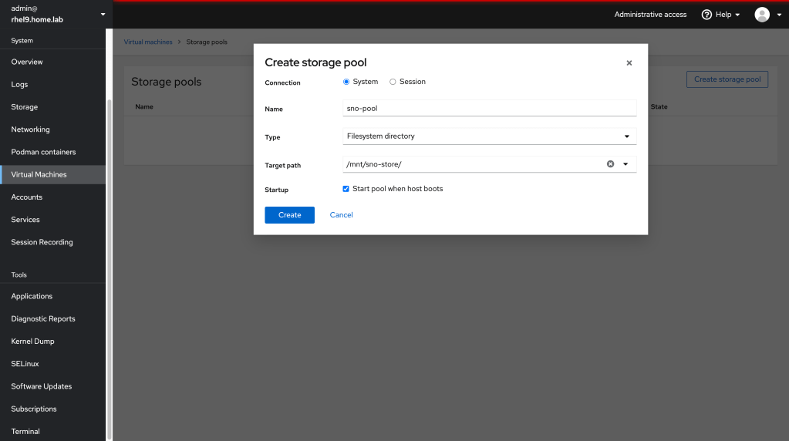Go to Podman containers page
This screenshot has height=441, width=789.
tap(43, 152)
